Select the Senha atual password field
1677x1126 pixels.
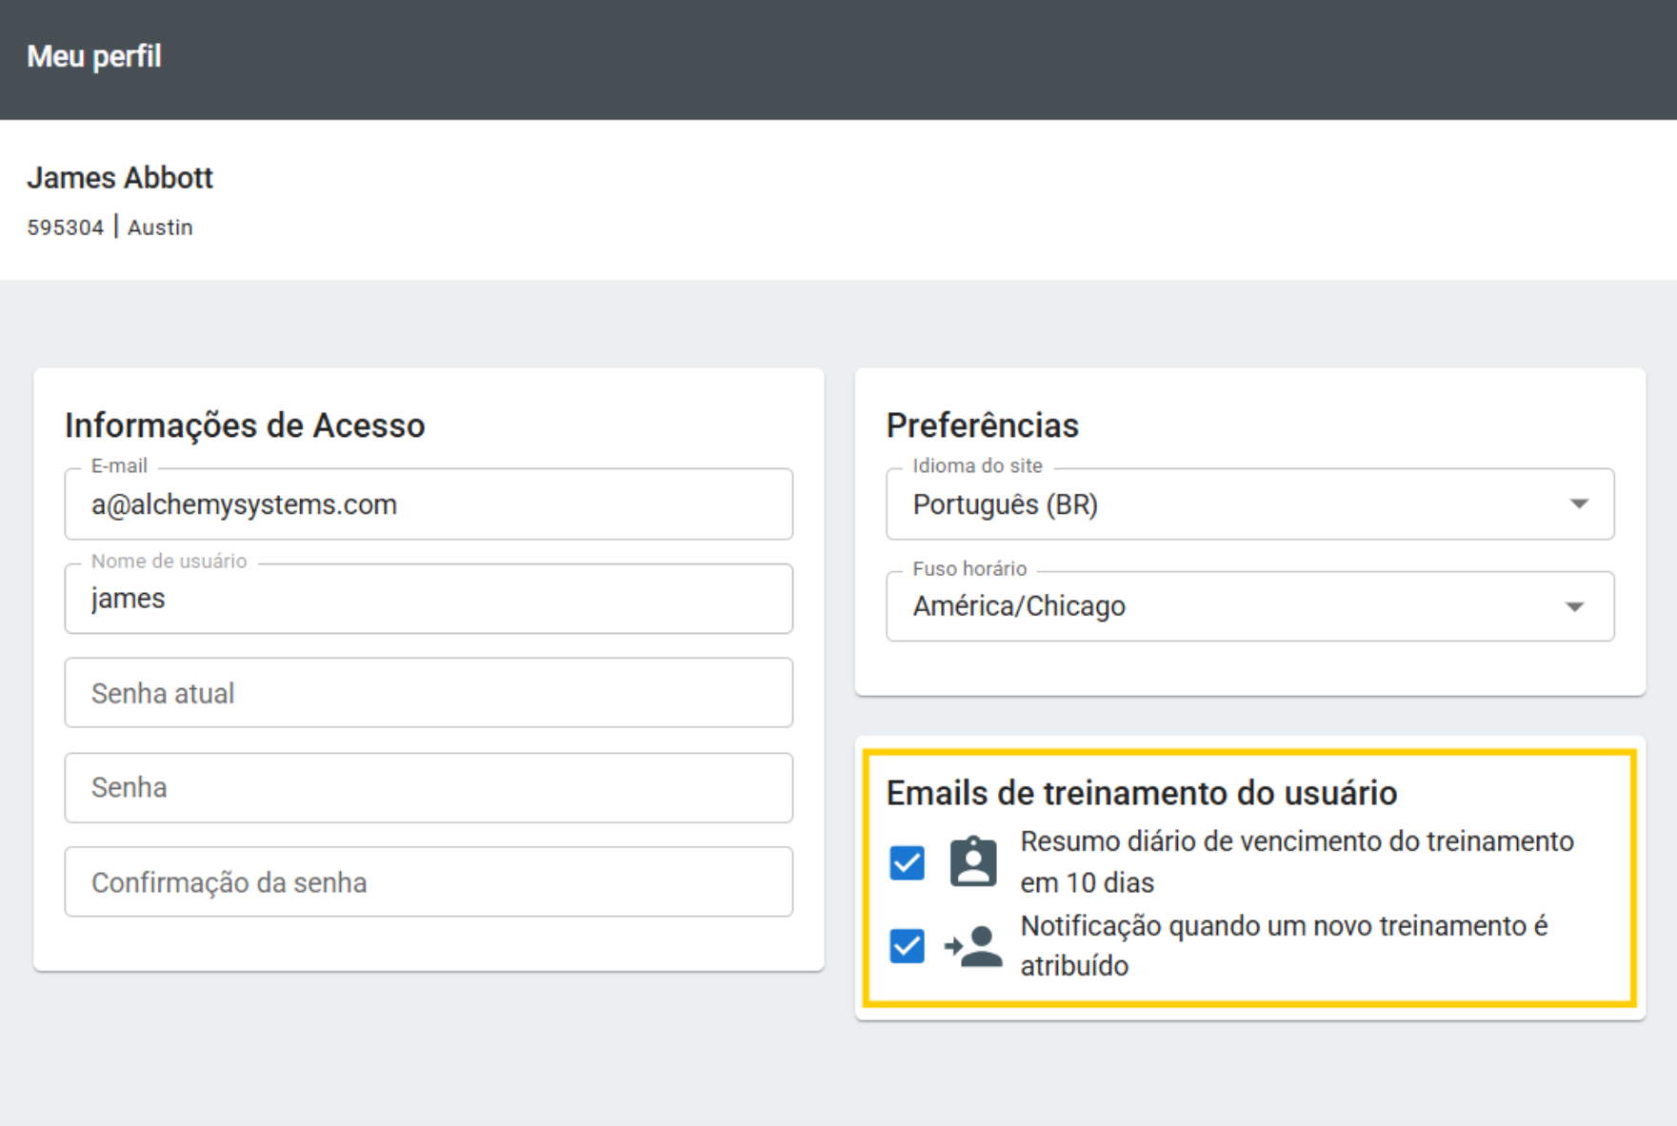pyautogui.click(x=429, y=693)
